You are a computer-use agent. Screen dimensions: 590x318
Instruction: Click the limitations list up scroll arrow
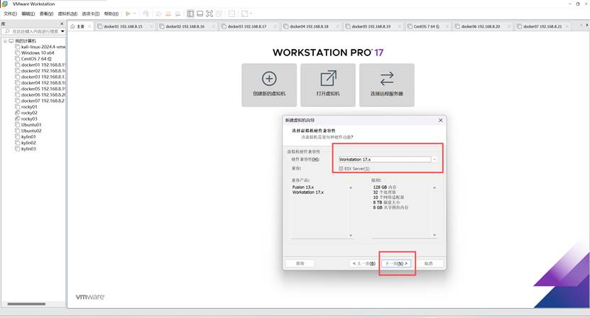tap(435, 187)
